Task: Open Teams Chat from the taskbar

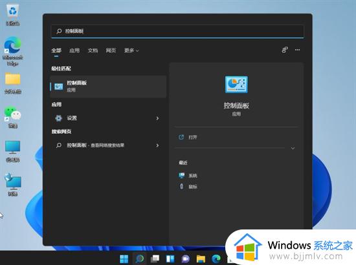Action: [x=186, y=259]
